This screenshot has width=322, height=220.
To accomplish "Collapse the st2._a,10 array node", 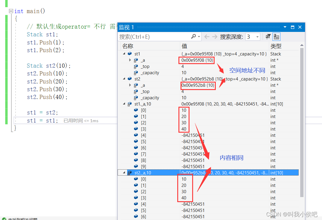I will (124, 173).
